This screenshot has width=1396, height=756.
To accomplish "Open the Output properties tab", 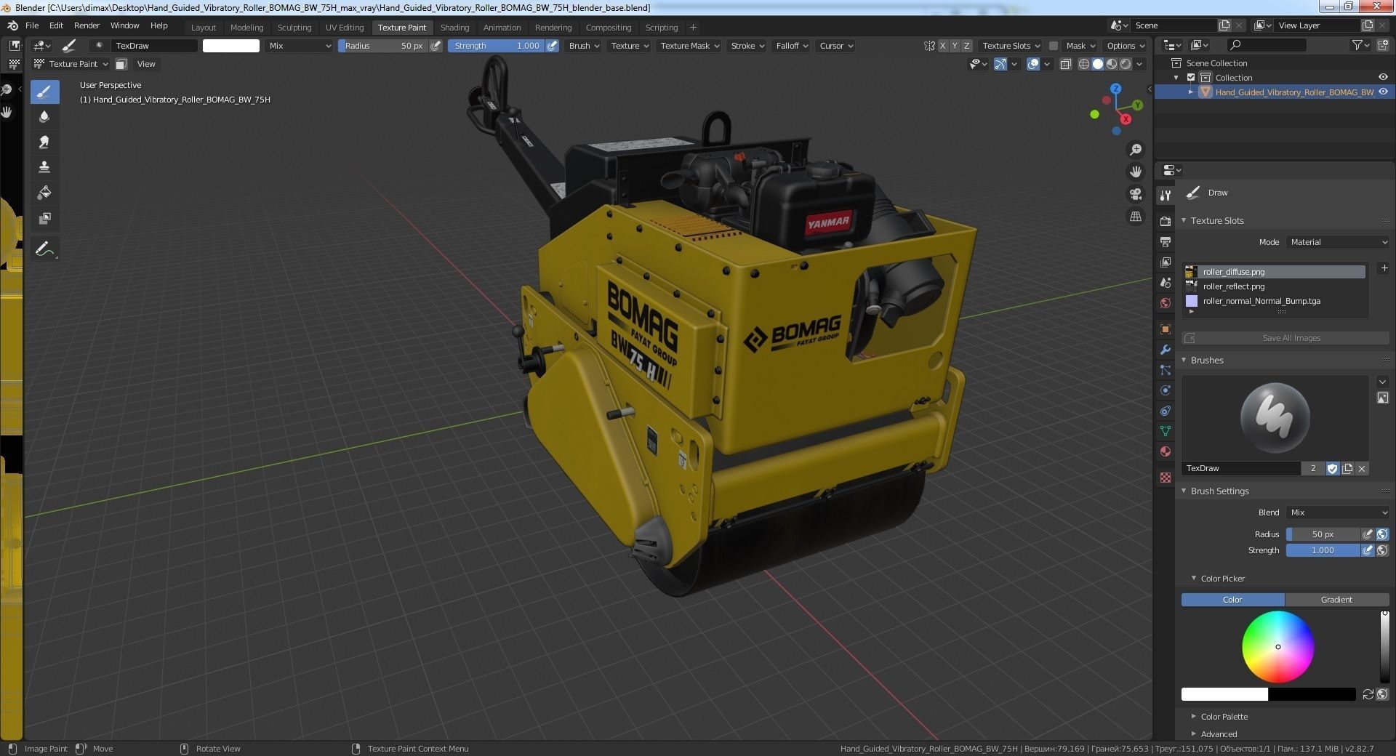I will [x=1166, y=241].
